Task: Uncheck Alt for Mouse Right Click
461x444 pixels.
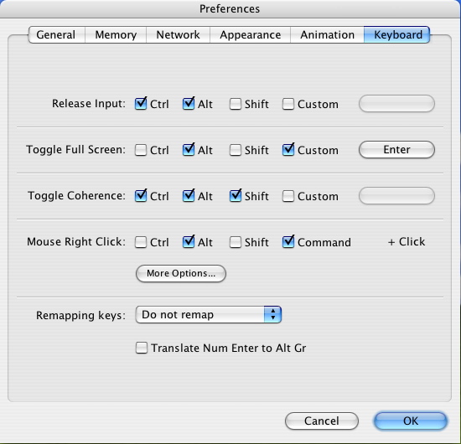Action: coord(189,242)
